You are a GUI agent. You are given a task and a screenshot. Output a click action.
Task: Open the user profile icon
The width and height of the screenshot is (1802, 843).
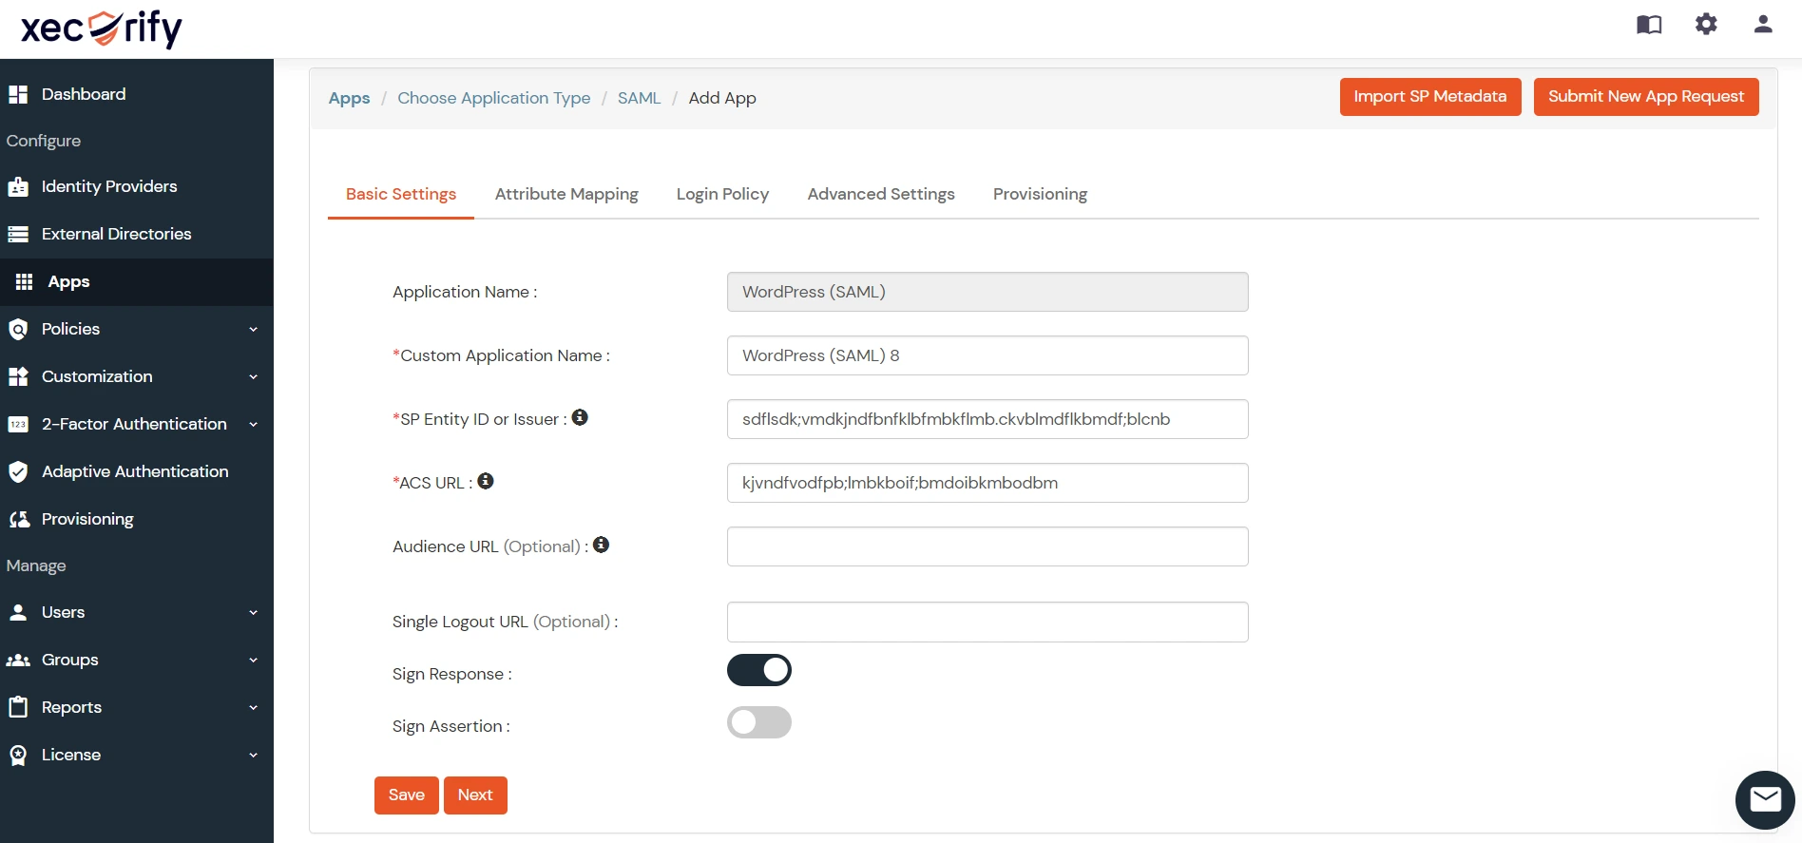[1762, 25]
